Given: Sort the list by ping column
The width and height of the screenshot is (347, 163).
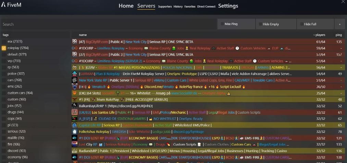Looking at the screenshot, I should (x=338, y=35).
